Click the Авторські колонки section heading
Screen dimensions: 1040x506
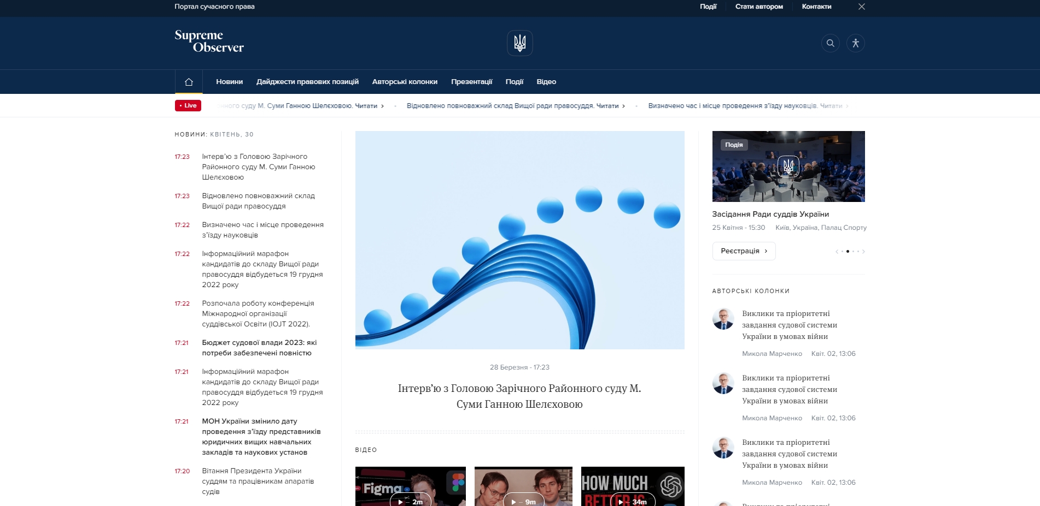[x=751, y=291]
